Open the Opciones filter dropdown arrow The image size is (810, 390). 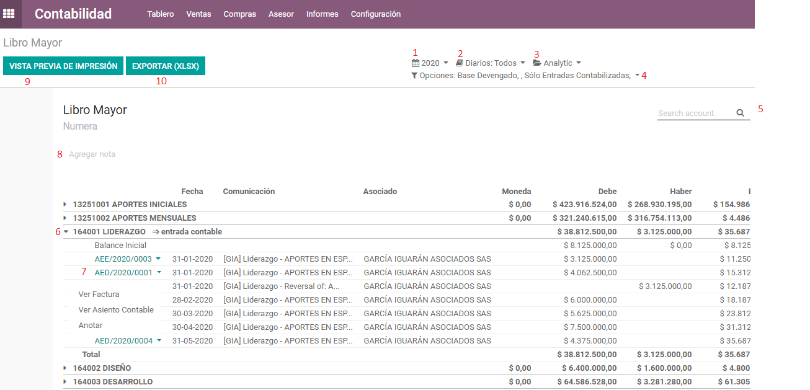click(x=638, y=76)
